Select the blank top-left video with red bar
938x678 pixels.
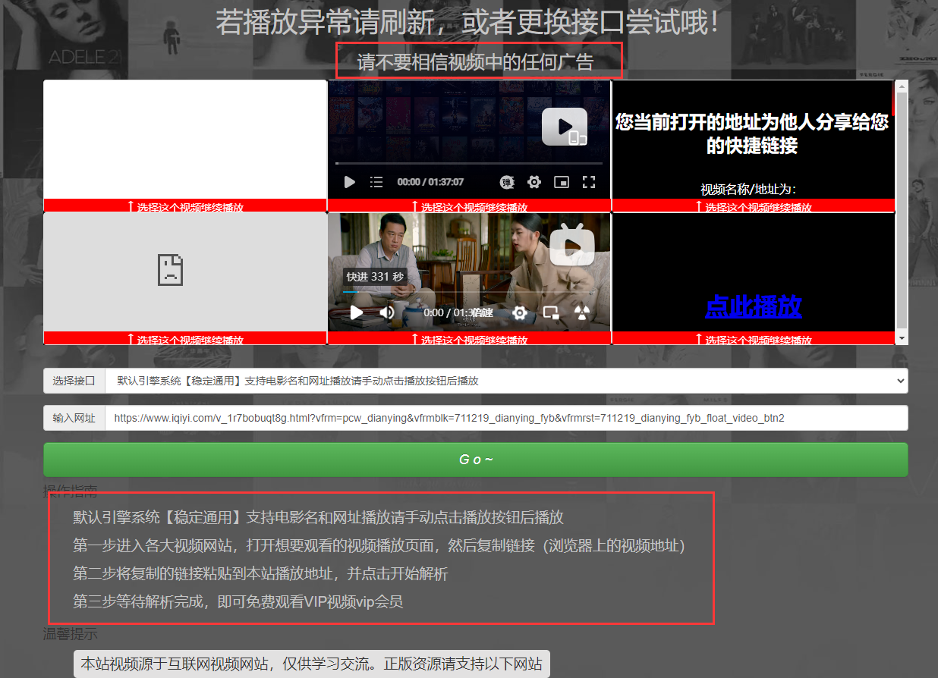tap(185, 206)
